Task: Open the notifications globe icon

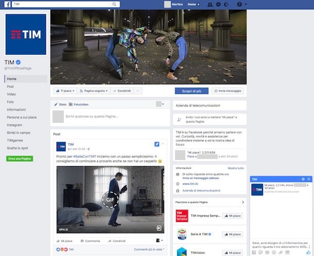Action: (226, 4)
